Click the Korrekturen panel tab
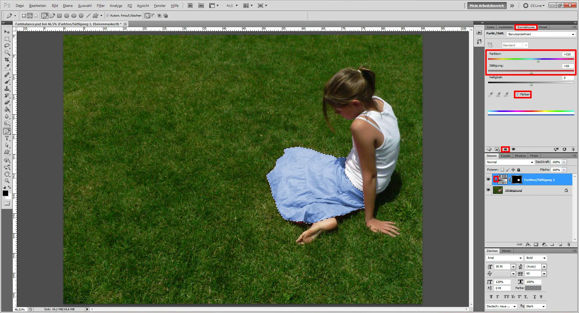 coord(526,27)
